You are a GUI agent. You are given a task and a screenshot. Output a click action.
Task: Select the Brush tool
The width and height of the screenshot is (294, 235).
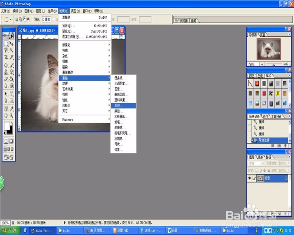(11, 65)
